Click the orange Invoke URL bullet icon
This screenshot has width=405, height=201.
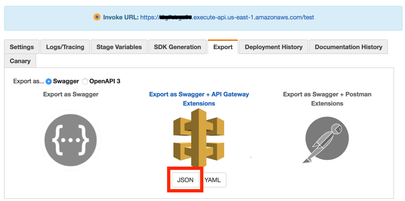click(x=97, y=17)
